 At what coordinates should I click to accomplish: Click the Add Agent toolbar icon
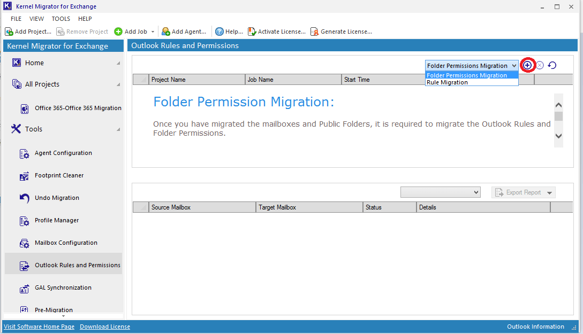166,32
